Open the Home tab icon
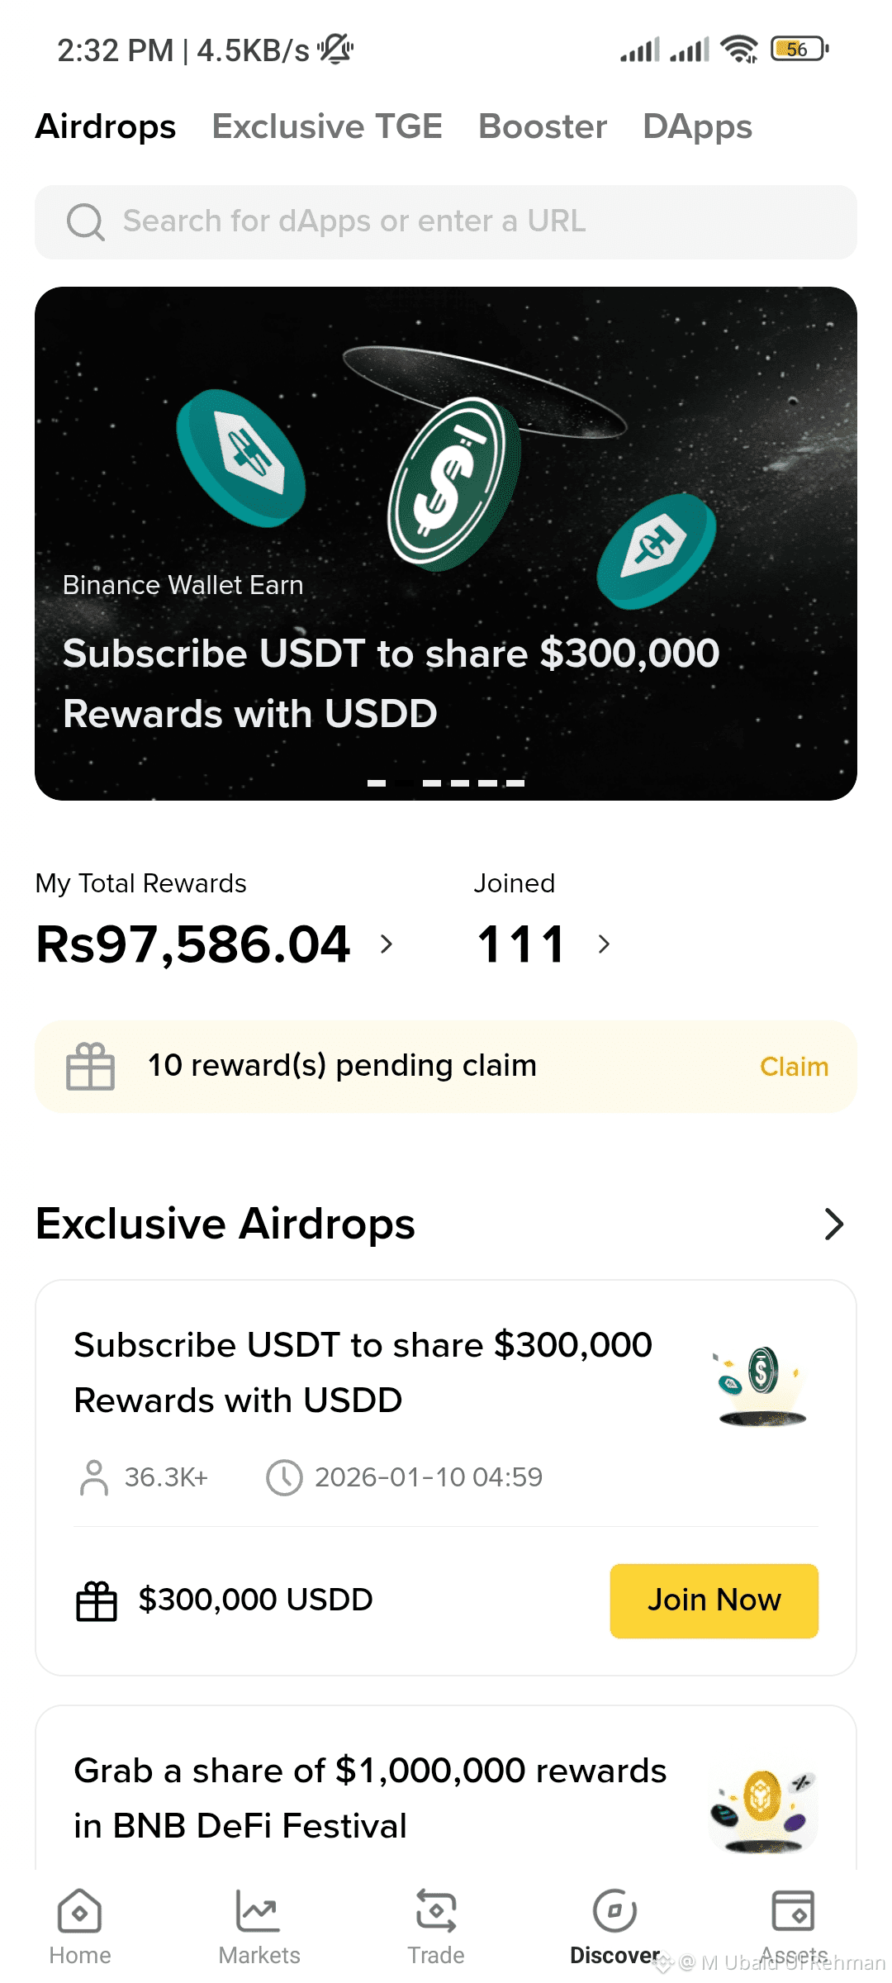This screenshot has height=1983, width=892. coord(79,1911)
